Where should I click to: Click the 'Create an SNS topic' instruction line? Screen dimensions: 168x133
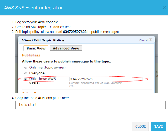click(44, 27)
